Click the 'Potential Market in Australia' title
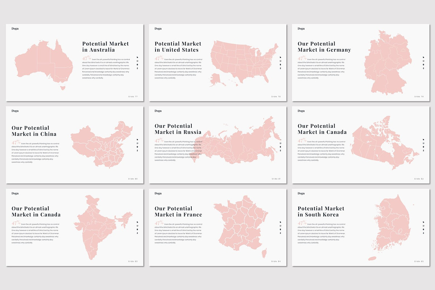Viewport: 435px width, 290px height. (x=105, y=47)
